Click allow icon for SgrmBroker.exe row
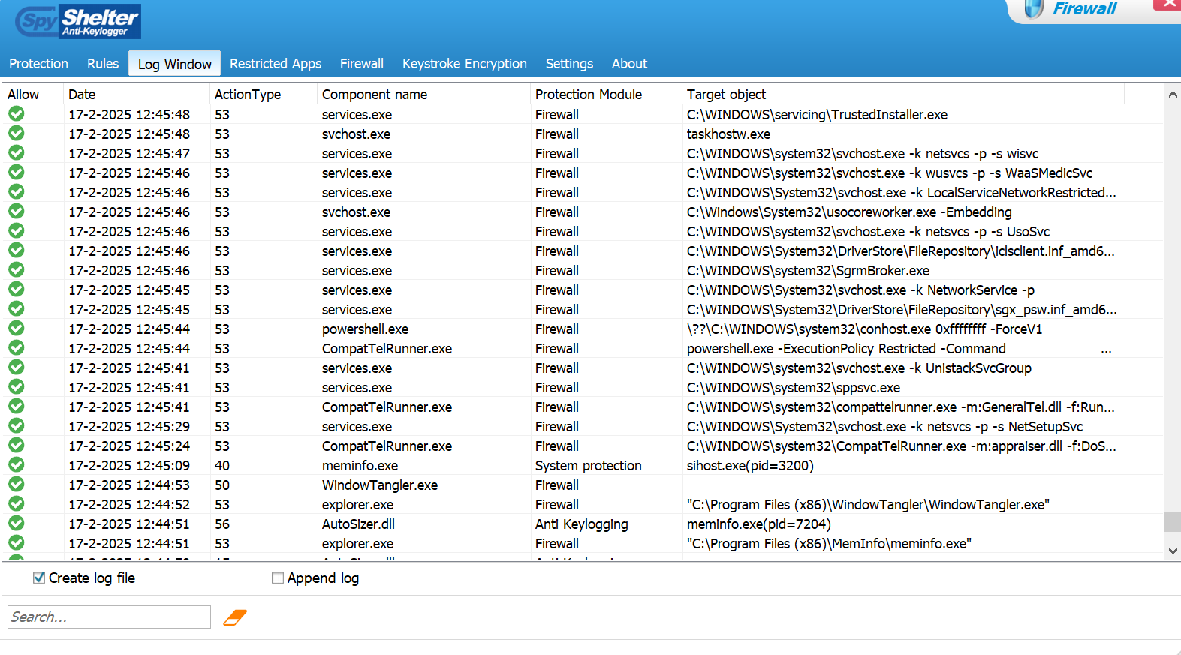 (17, 270)
